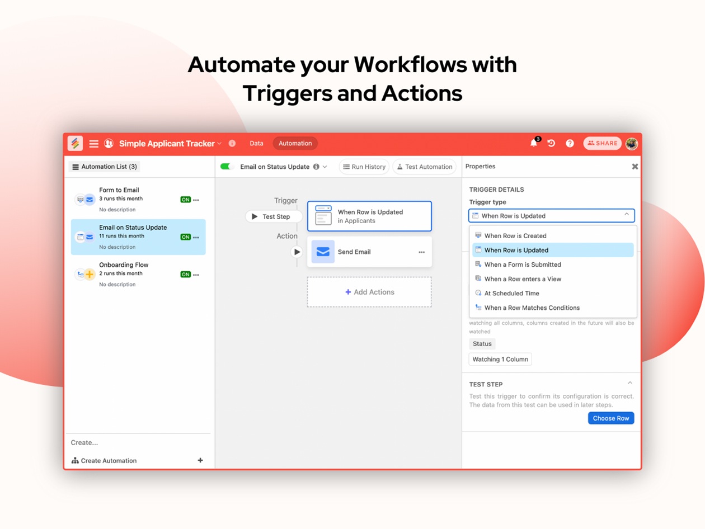Open Send Email action more options
The width and height of the screenshot is (705, 529).
[421, 252]
